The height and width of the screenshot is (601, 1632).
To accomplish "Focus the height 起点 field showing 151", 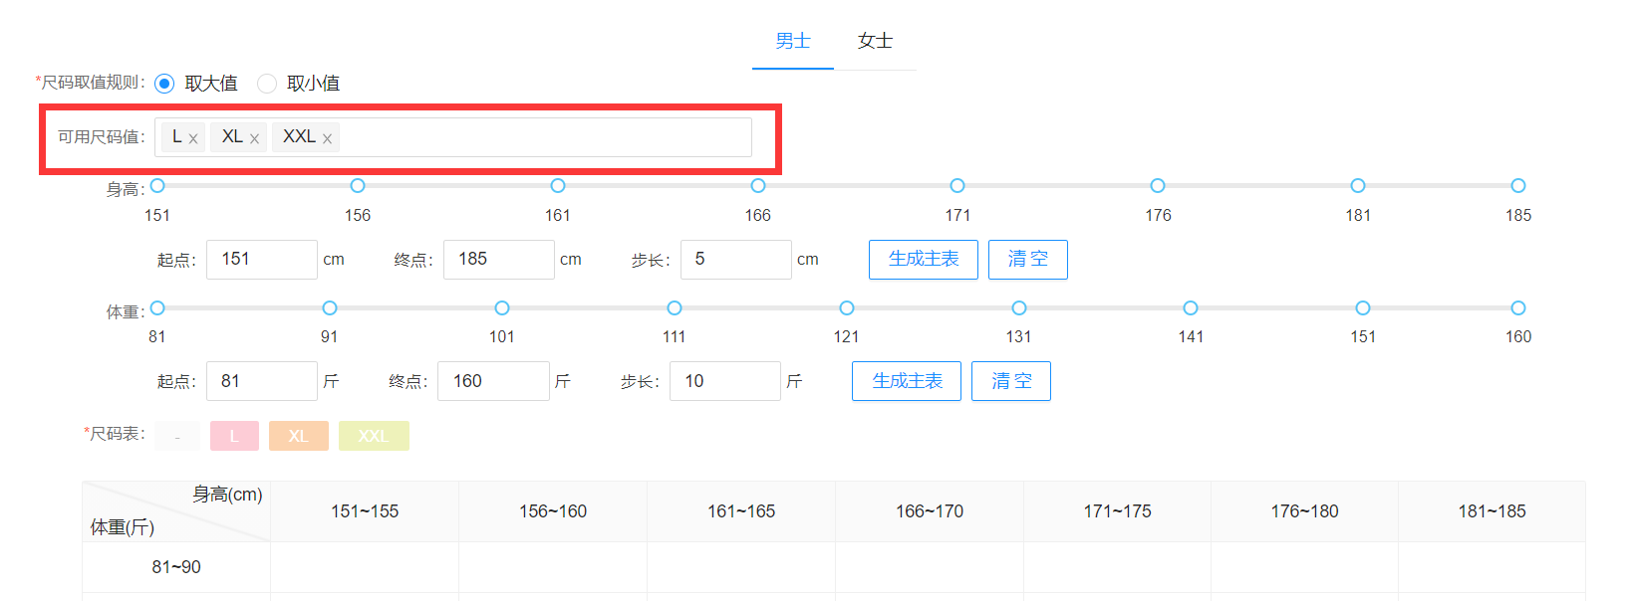I will click(262, 260).
